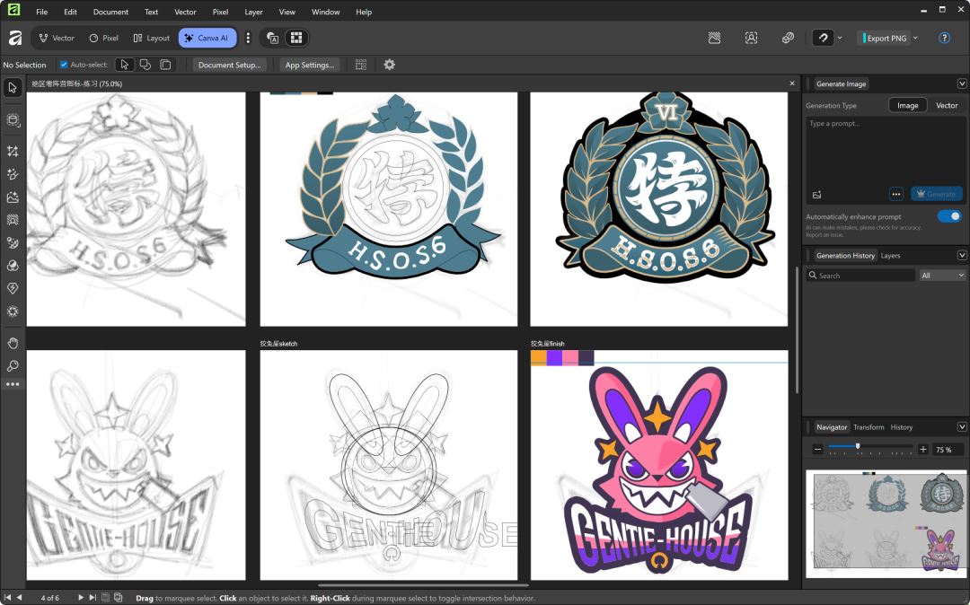Click Document Setup... button
The image size is (970, 605).
click(230, 65)
